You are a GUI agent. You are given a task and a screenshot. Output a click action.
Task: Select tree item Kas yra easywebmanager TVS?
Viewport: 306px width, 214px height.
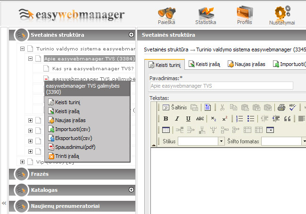(93, 69)
